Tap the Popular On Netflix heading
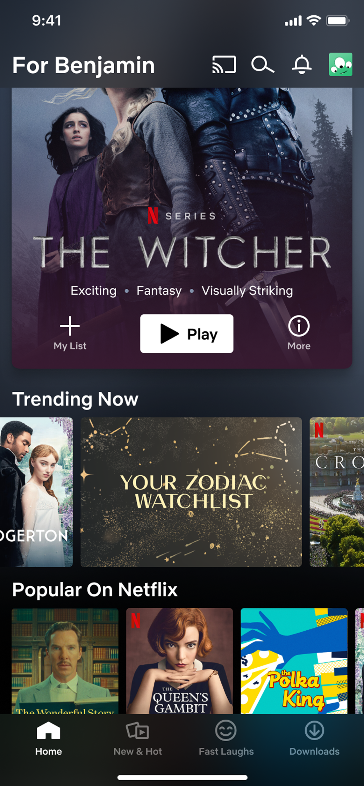 tap(95, 589)
